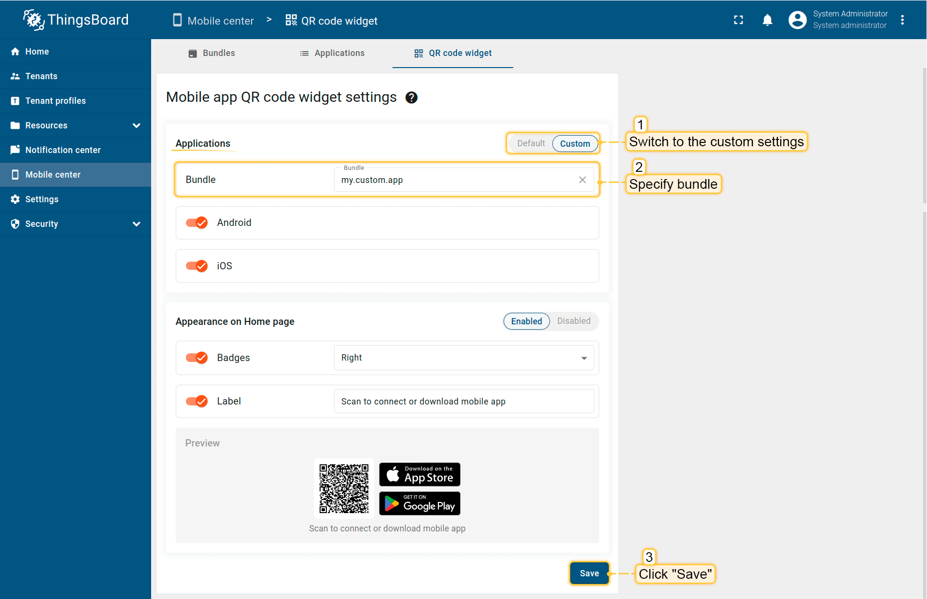Click the user avatar icon

[797, 20]
